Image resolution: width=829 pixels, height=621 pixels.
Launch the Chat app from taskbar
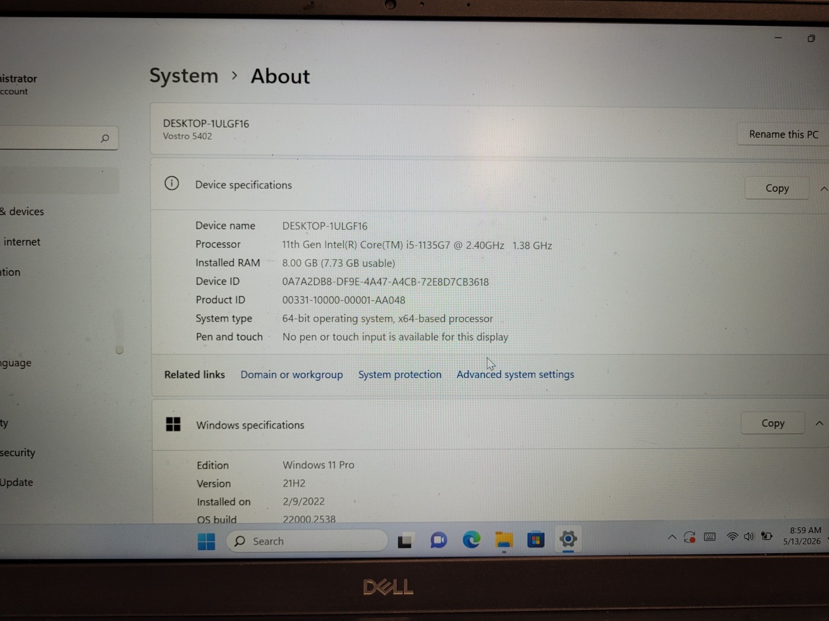point(438,540)
